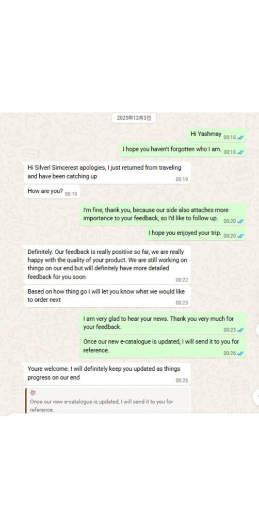Image resolution: width=259 pixels, height=528 pixels.
Task: Select the "I am very glad to hear" message
Action: click(x=164, y=323)
